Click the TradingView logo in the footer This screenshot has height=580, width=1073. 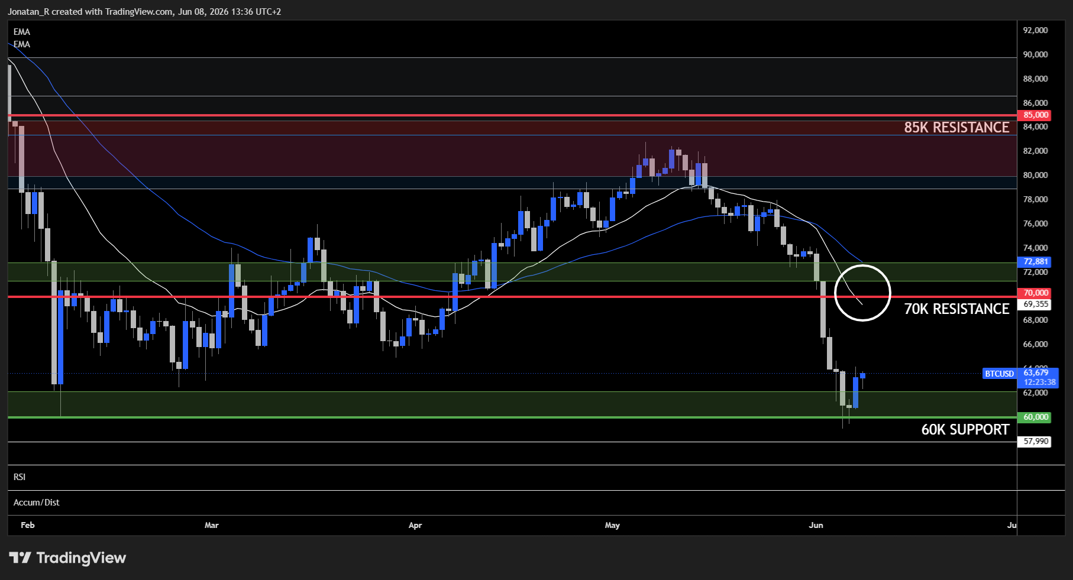point(67,558)
